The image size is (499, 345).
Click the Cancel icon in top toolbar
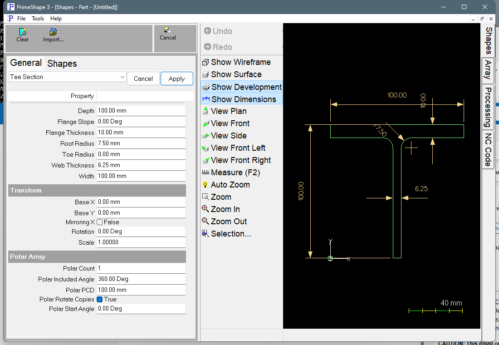(168, 34)
